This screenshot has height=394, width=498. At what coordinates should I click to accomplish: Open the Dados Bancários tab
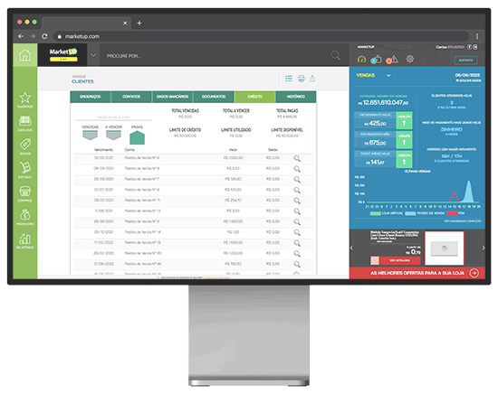172,97
